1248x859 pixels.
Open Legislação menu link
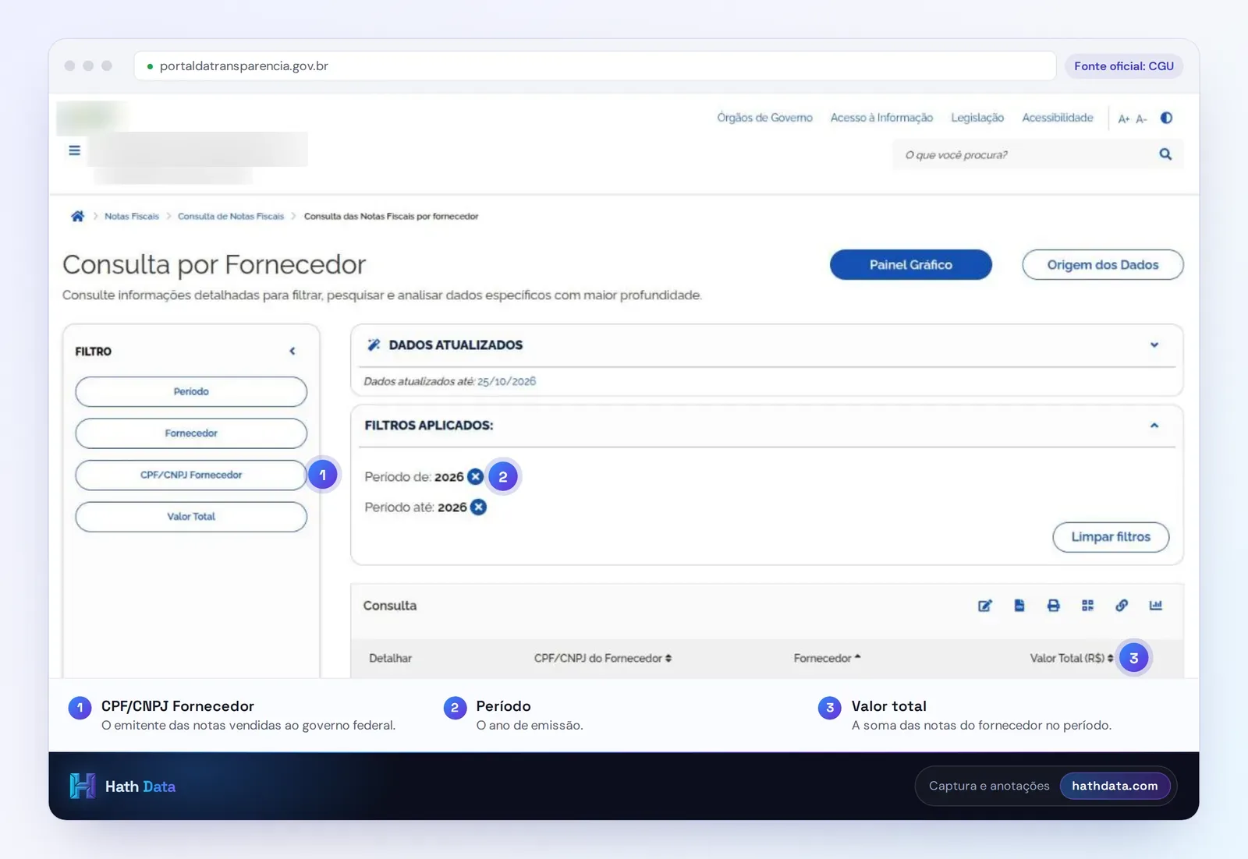(x=977, y=118)
